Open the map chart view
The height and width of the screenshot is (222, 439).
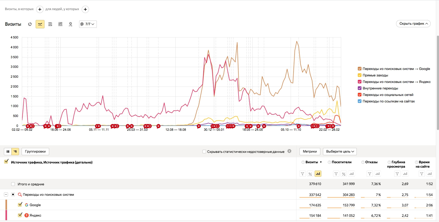pyautogui.click(x=70, y=24)
